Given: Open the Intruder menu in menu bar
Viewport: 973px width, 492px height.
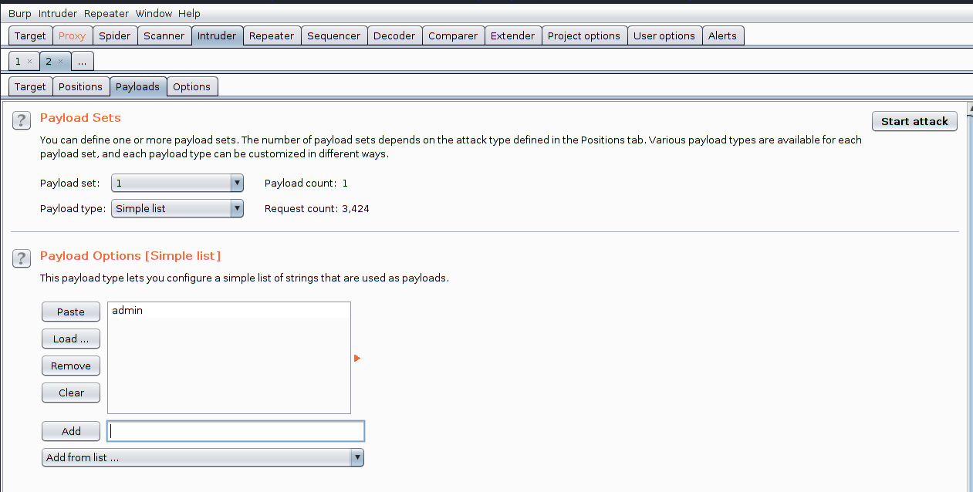Looking at the screenshot, I should 58,13.
